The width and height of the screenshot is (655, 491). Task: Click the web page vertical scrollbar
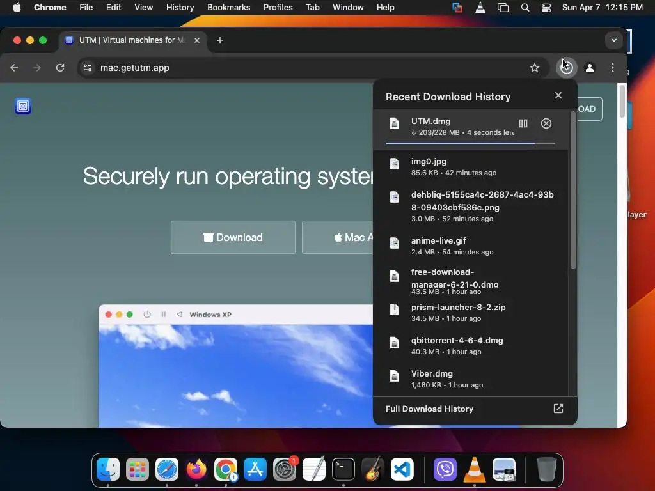(x=622, y=102)
